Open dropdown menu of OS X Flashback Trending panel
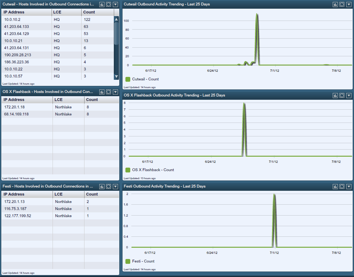 click(x=349, y=96)
